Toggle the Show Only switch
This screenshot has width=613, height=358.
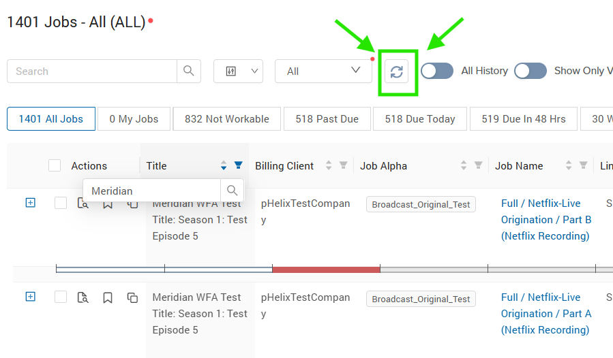tap(530, 71)
